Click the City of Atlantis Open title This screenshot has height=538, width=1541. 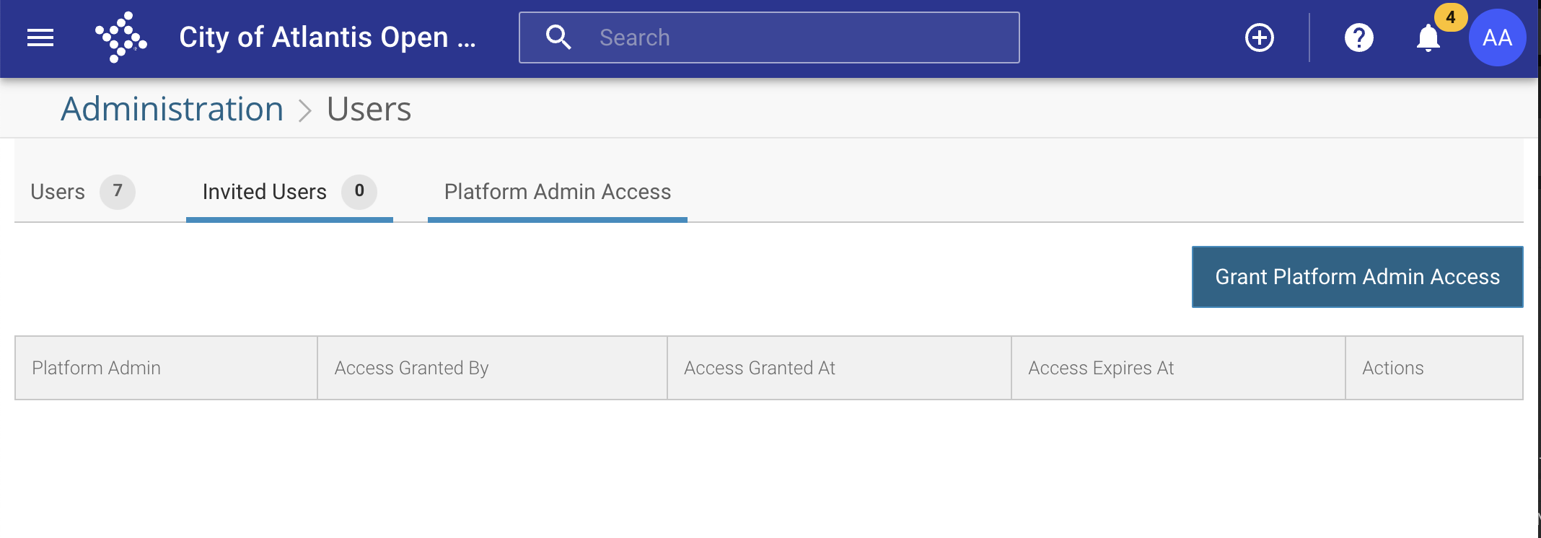tap(327, 38)
